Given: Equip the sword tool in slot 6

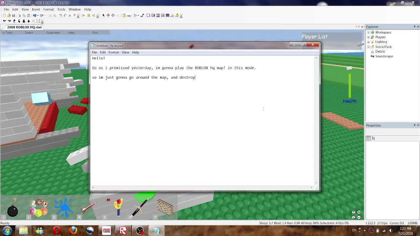Looking at the screenshot, I should (140, 208).
